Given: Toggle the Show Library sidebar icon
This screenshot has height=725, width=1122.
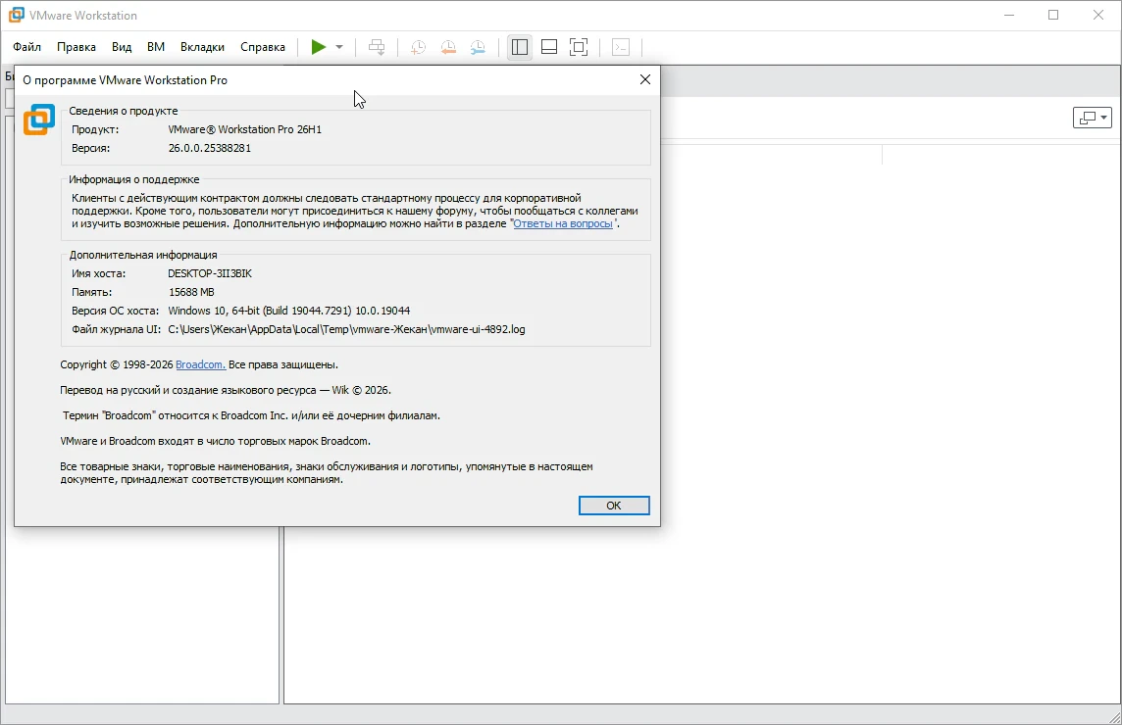Looking at the screenshot, I should tap(520, 47).
